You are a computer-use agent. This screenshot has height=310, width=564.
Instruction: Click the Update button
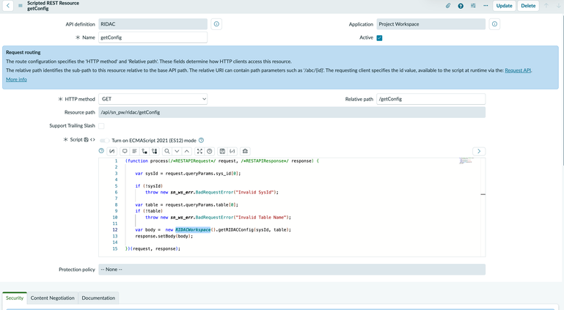tap(504, 6)
